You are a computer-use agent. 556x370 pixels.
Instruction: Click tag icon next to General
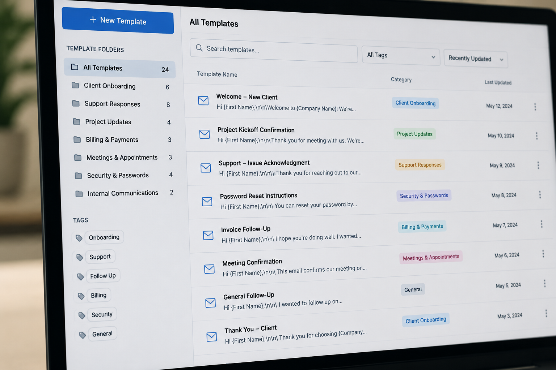coord(83,335)
